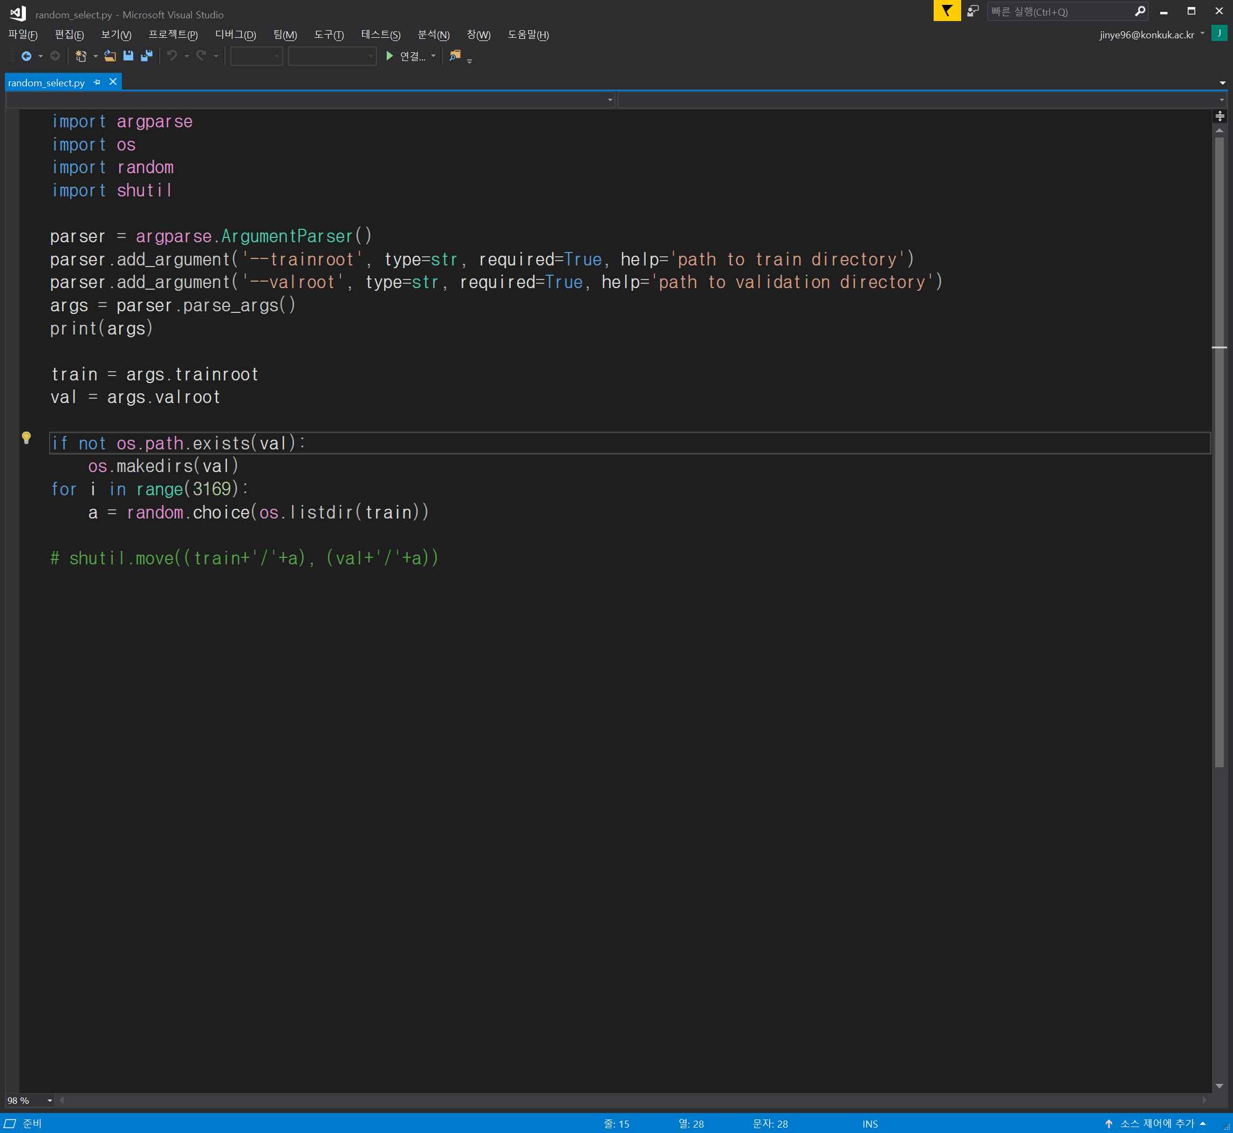Save the current file with the disk icon
The width and height of the screenshot is (1233, 1133).
point(128,57)
